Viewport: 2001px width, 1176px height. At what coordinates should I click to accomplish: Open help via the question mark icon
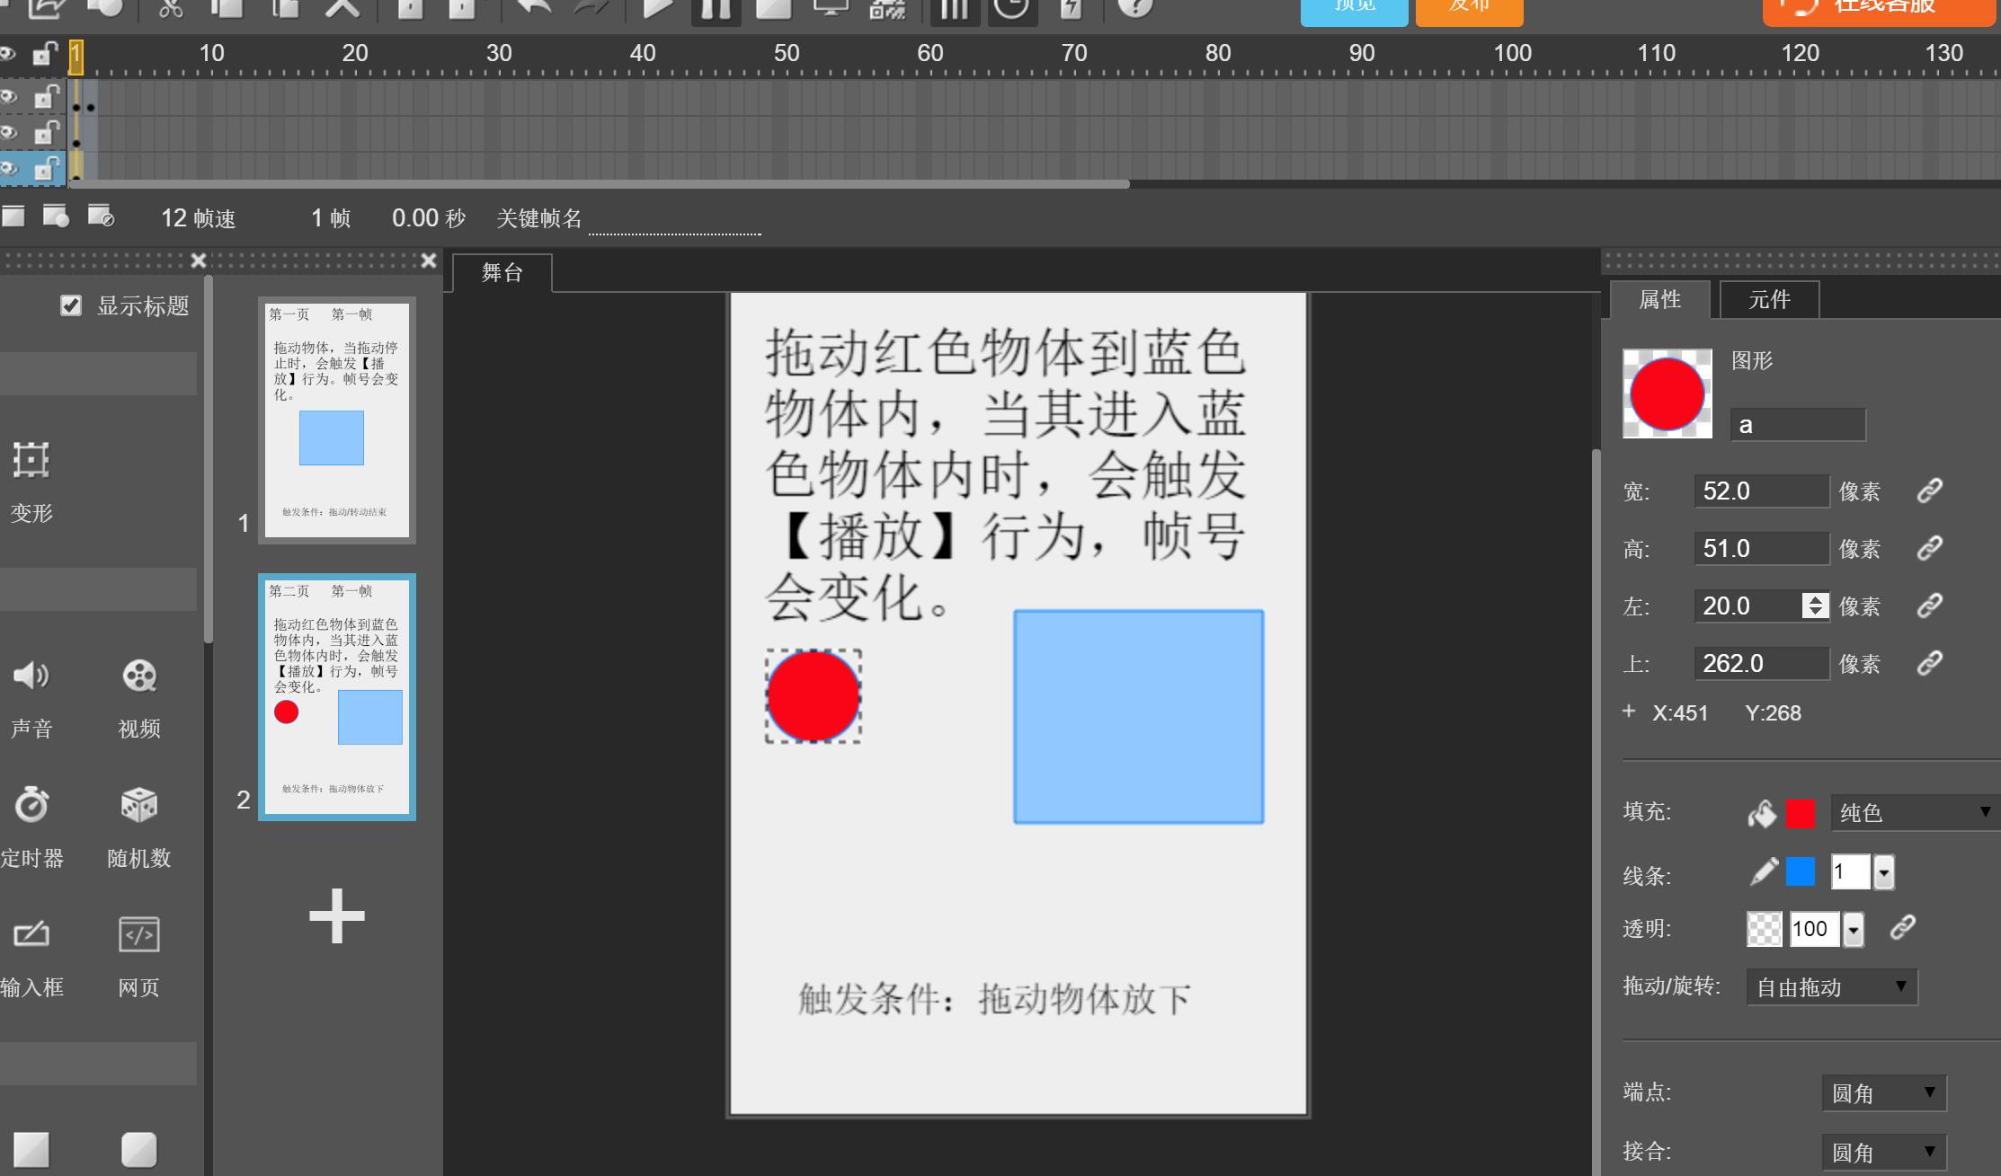tap(1135, 7)
